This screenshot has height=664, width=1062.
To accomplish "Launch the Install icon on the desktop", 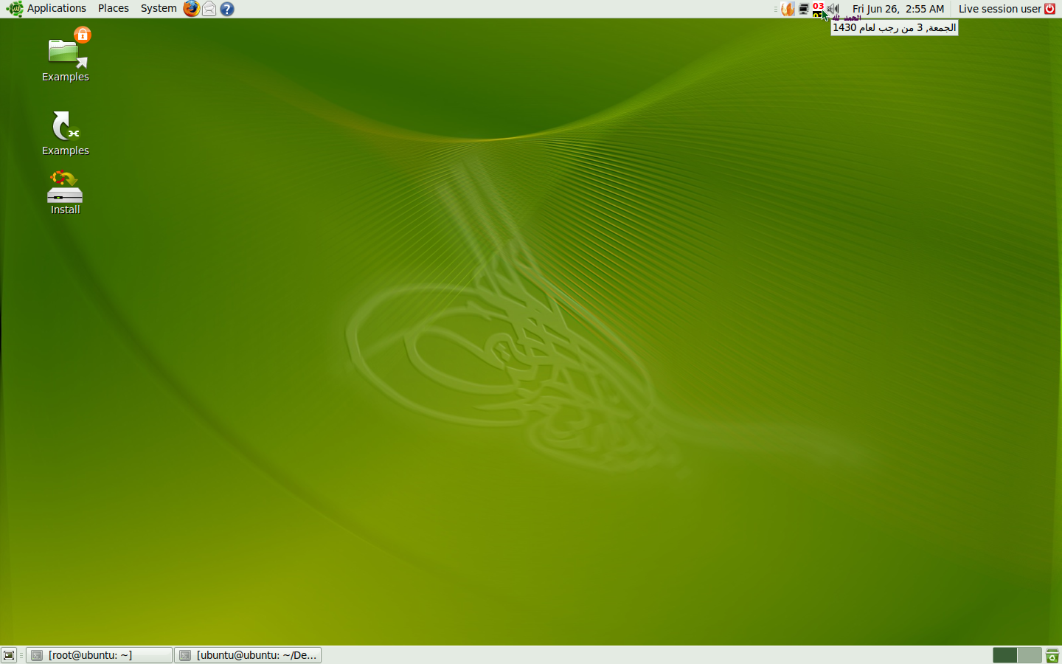I will [x=65, y=192].
